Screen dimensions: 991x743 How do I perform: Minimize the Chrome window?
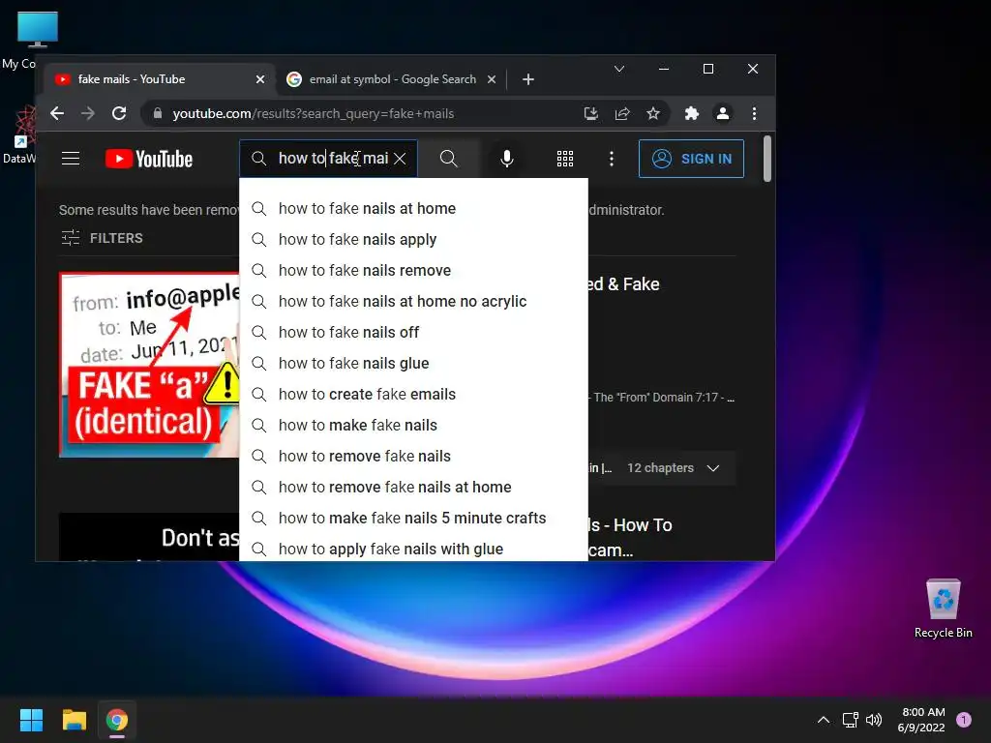(x=664, y=69)
